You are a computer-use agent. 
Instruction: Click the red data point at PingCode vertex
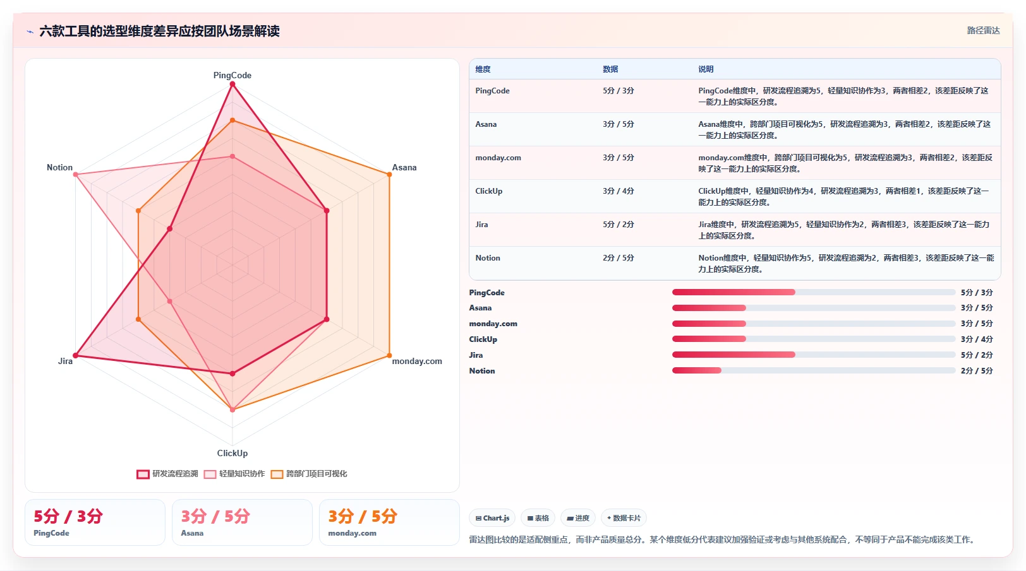[x=232, y=85]
